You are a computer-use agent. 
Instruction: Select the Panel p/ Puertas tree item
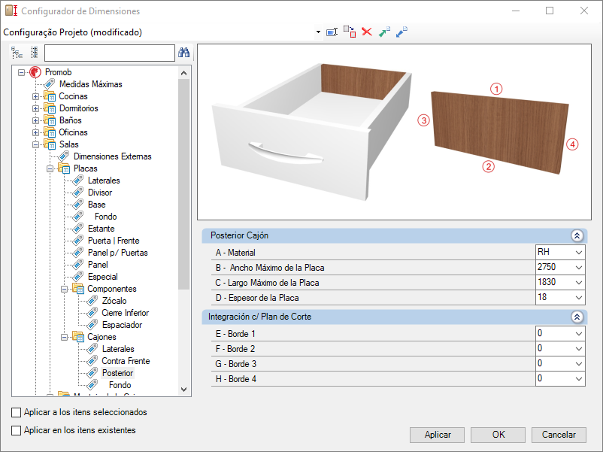[x=118, y=253]
